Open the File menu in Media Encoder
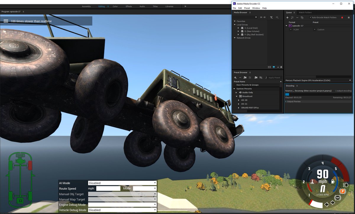The height and width of the screenshot is (214, 355). [234, 8]
